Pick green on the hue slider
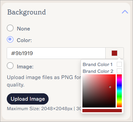The height and width of the screenshot is (122, 133). [119, 96]
